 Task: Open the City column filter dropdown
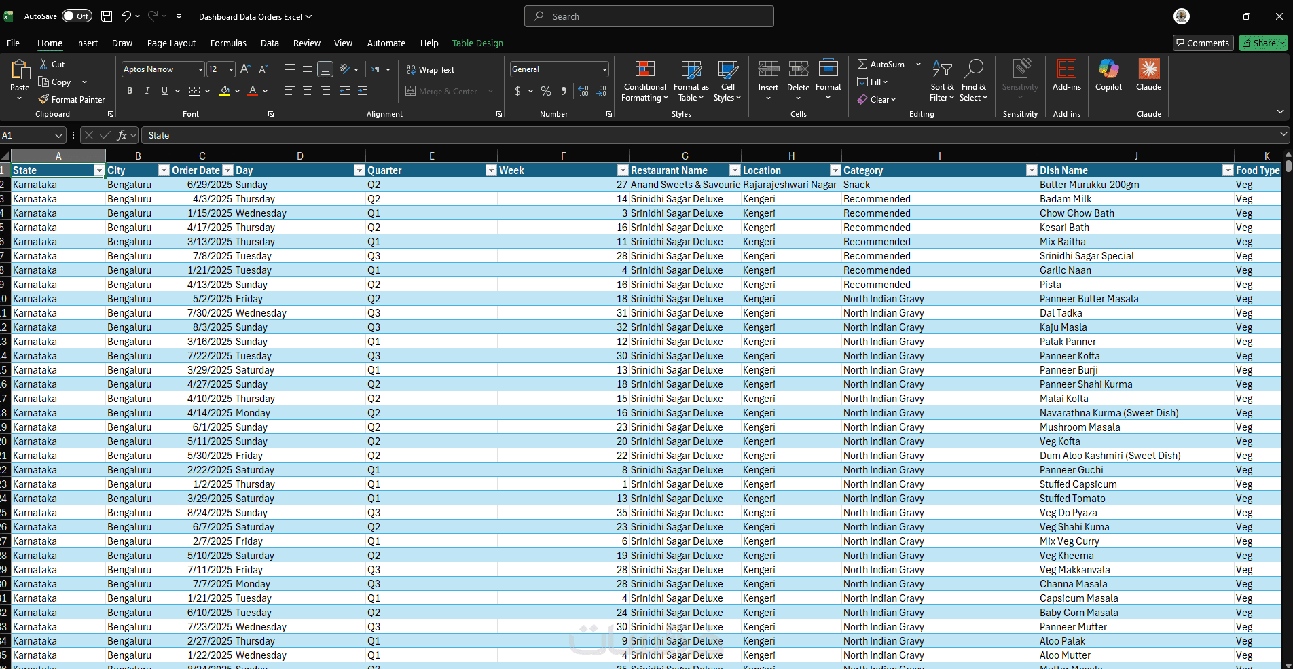(164, 170)
